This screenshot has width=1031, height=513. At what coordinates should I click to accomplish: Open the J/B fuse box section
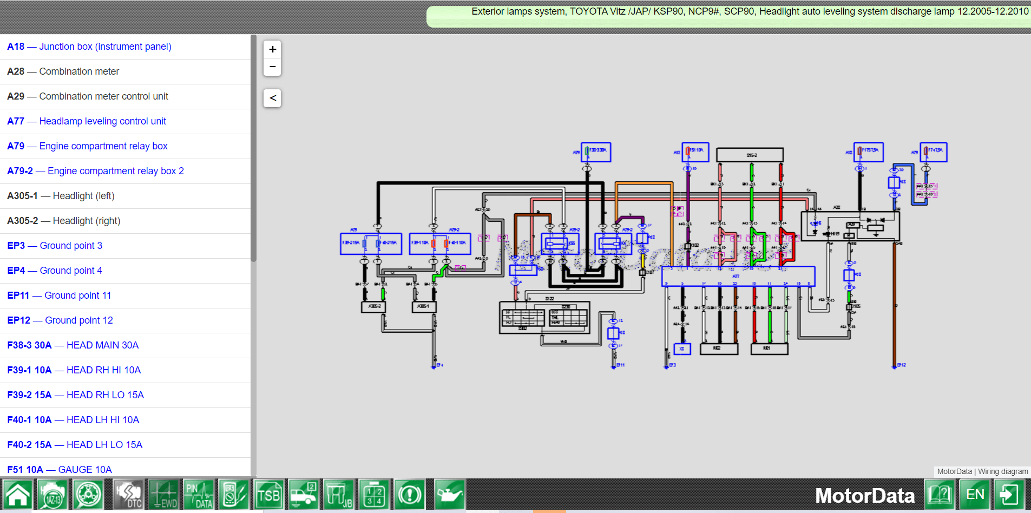point(339,495)
